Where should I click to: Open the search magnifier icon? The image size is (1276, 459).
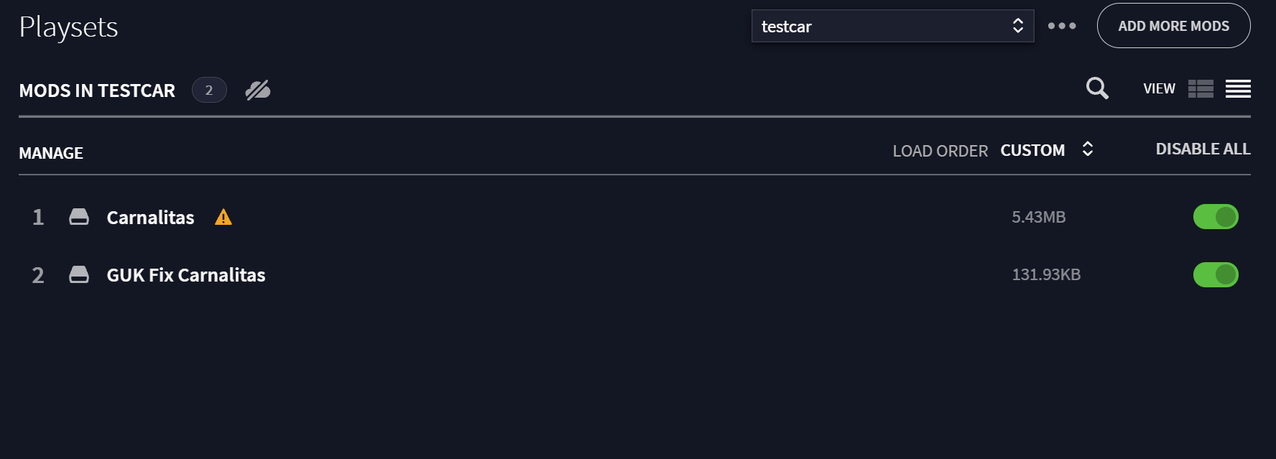click(x=1097, y=88)
